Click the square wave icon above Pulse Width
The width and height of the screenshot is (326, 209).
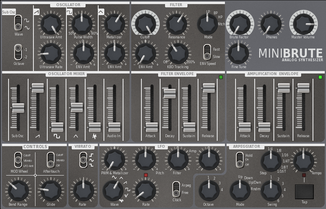69,12
